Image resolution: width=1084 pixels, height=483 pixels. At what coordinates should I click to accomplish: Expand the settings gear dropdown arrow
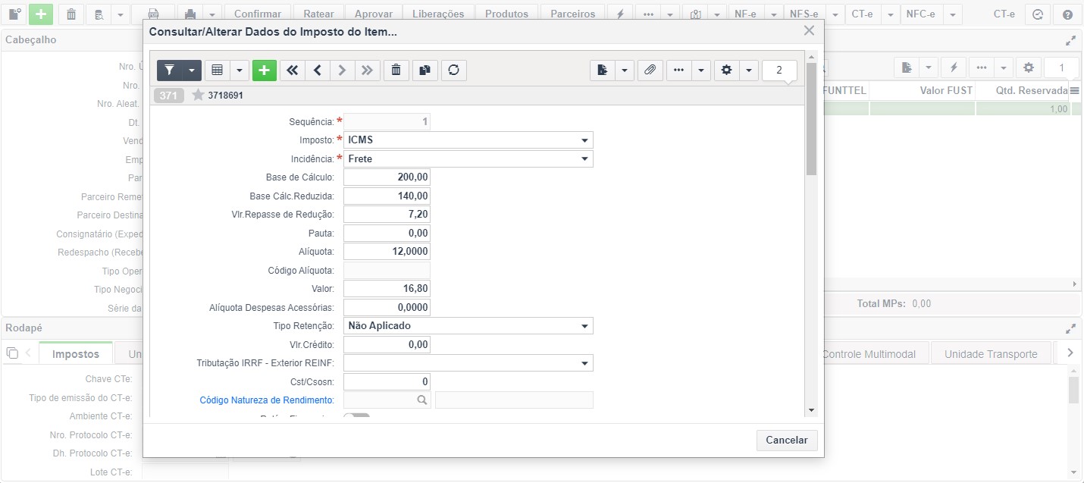click(749, 70)
